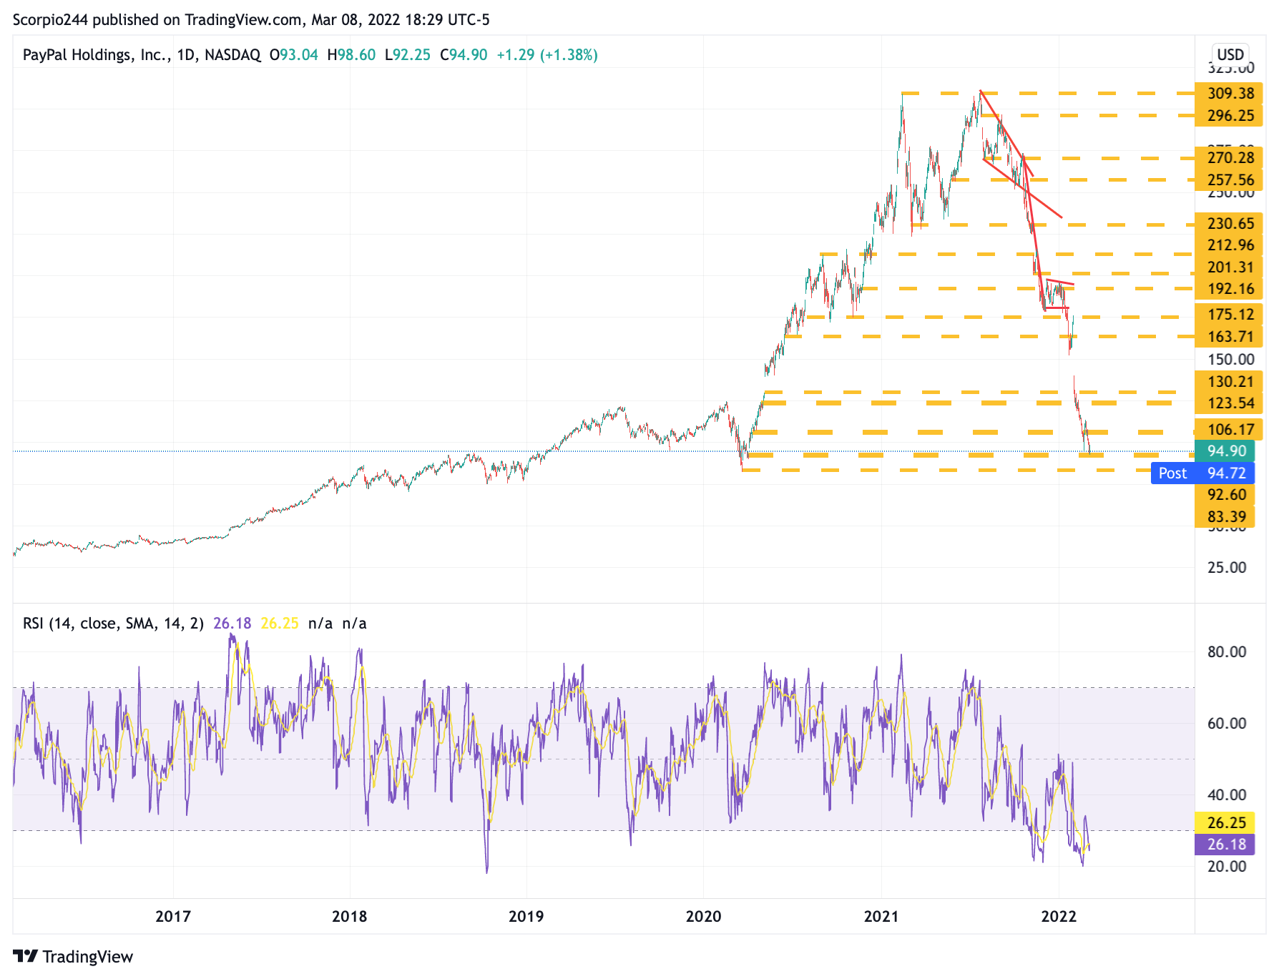
Task: Select the 270.28 price level label
Action: (1230, 158)
